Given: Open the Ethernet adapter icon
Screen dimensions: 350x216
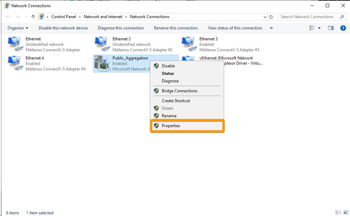Looking at the screenshot, I should click(x=14, y=43).
